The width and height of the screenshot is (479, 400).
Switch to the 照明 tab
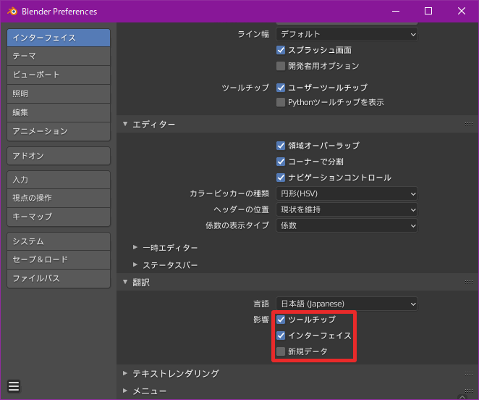click(x=59, y=93)
